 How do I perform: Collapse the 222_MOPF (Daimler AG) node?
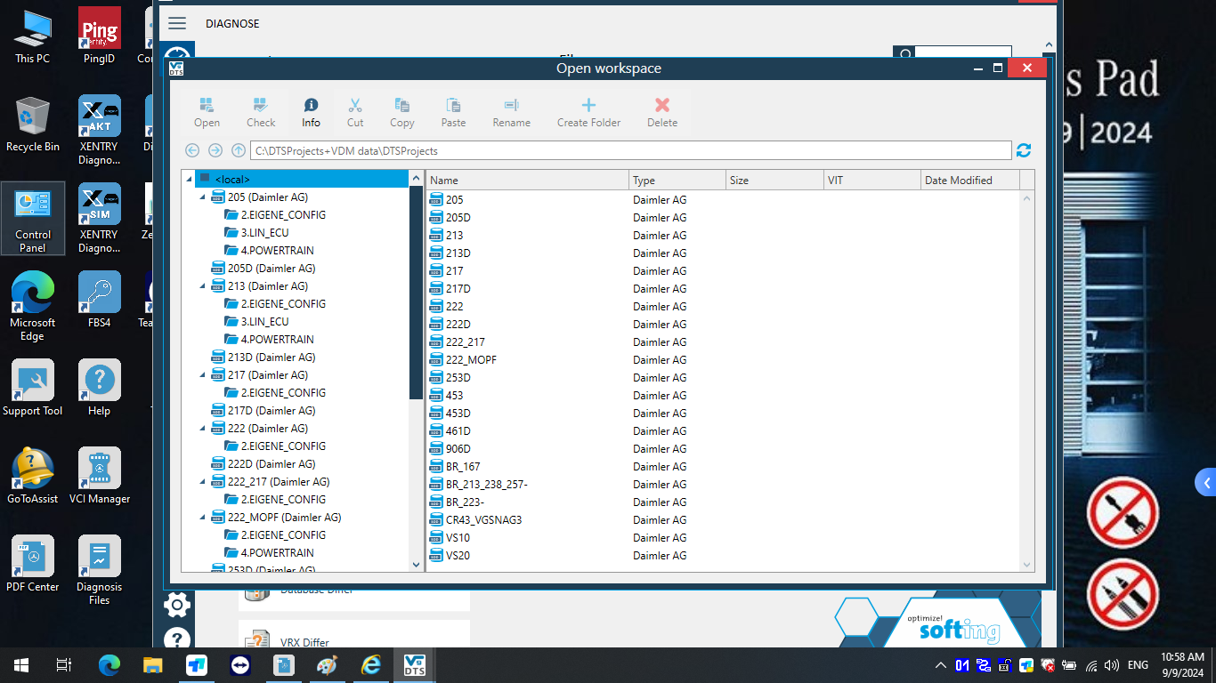coord(202,517)
